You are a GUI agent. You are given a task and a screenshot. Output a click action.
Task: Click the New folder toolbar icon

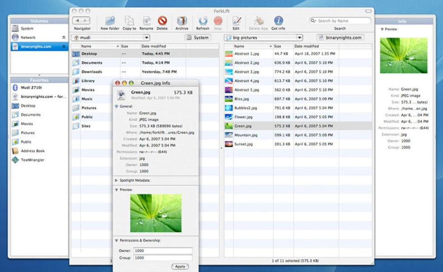[110, 21]
